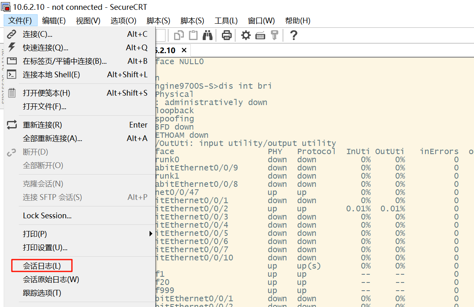This screenshot has height=307, width=474.
Task: Expand the 打印(P) submenu arrow
Action: pyautogui.click(x=150, y=234)
